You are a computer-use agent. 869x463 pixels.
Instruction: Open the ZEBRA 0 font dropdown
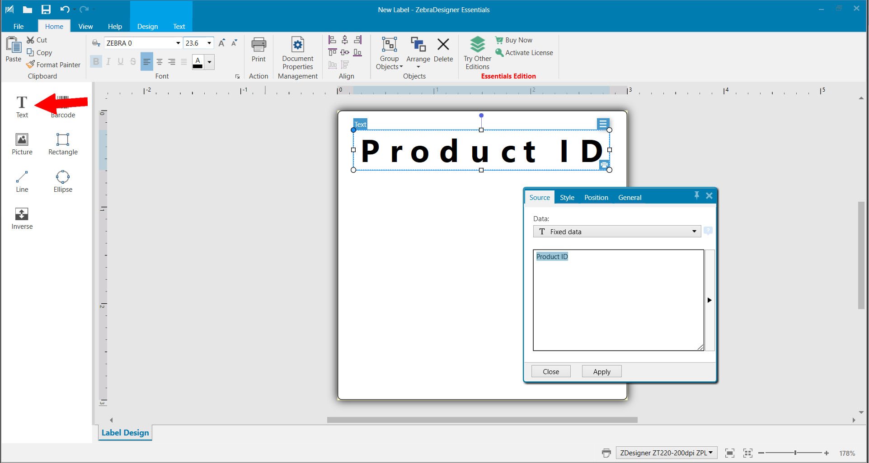[x=178, y=43]
